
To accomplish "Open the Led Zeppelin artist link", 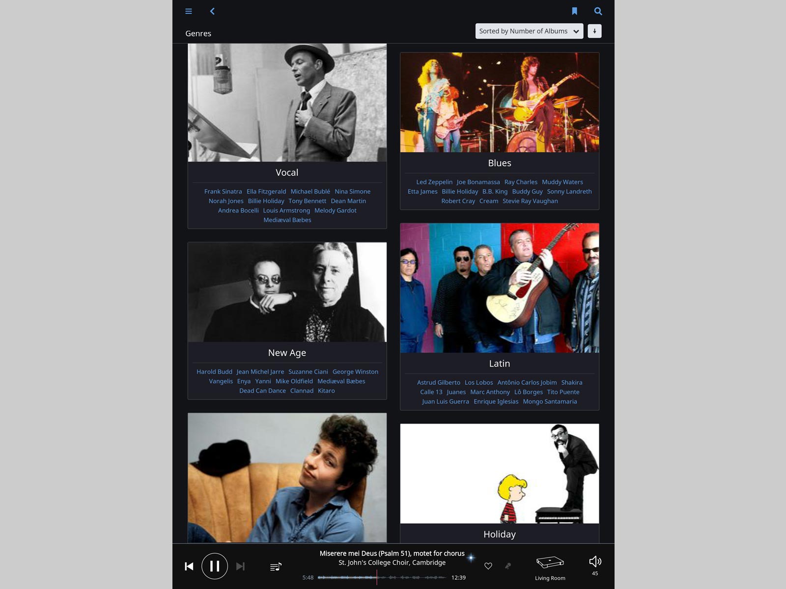I will pos(434,182).
